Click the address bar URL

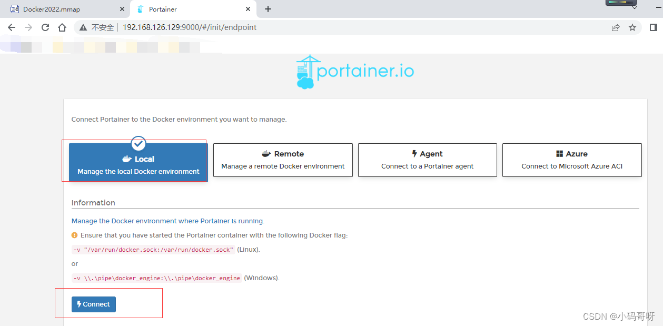(x=190, y=27)
